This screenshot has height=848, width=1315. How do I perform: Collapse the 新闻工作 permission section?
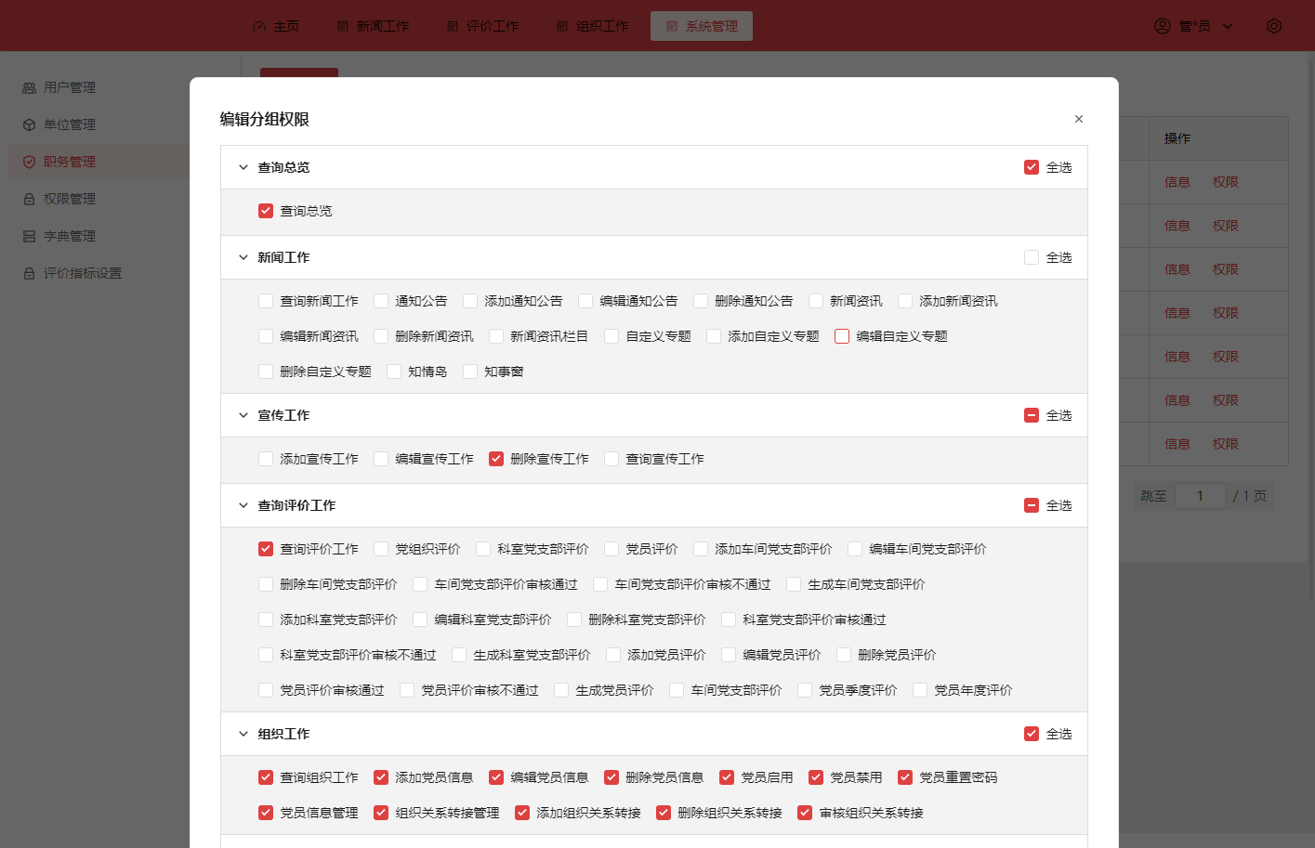(243, 257)
